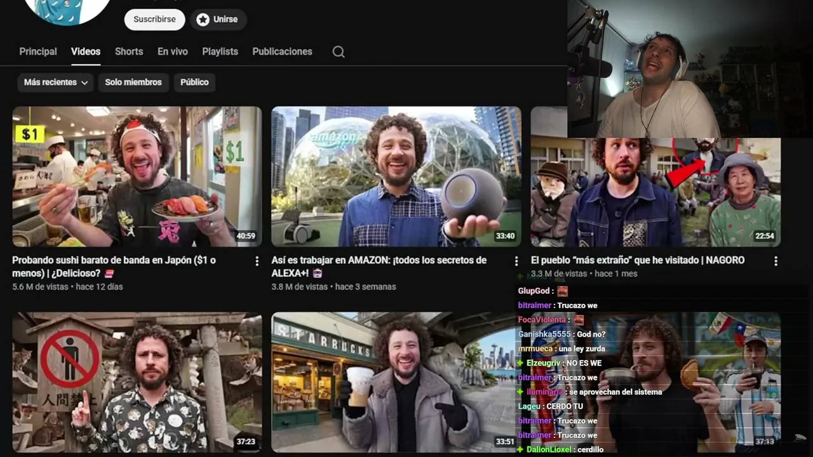Open the Amazon spheres video thumbnail

point(396,176)
